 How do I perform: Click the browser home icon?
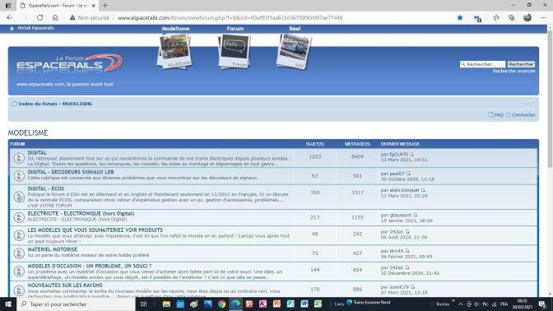[x=55, y=17]
